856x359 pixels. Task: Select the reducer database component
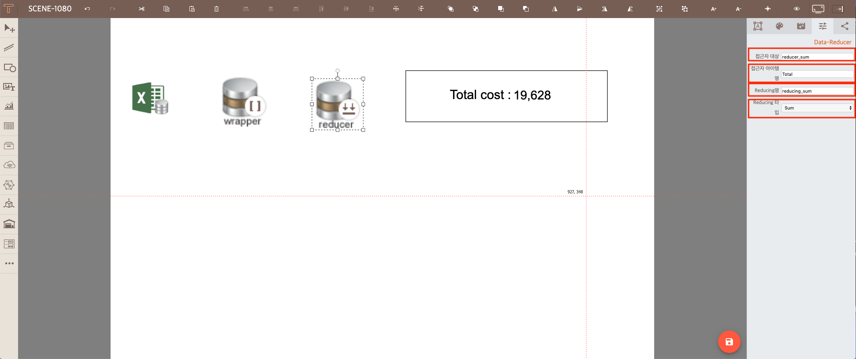coord(337,104)
